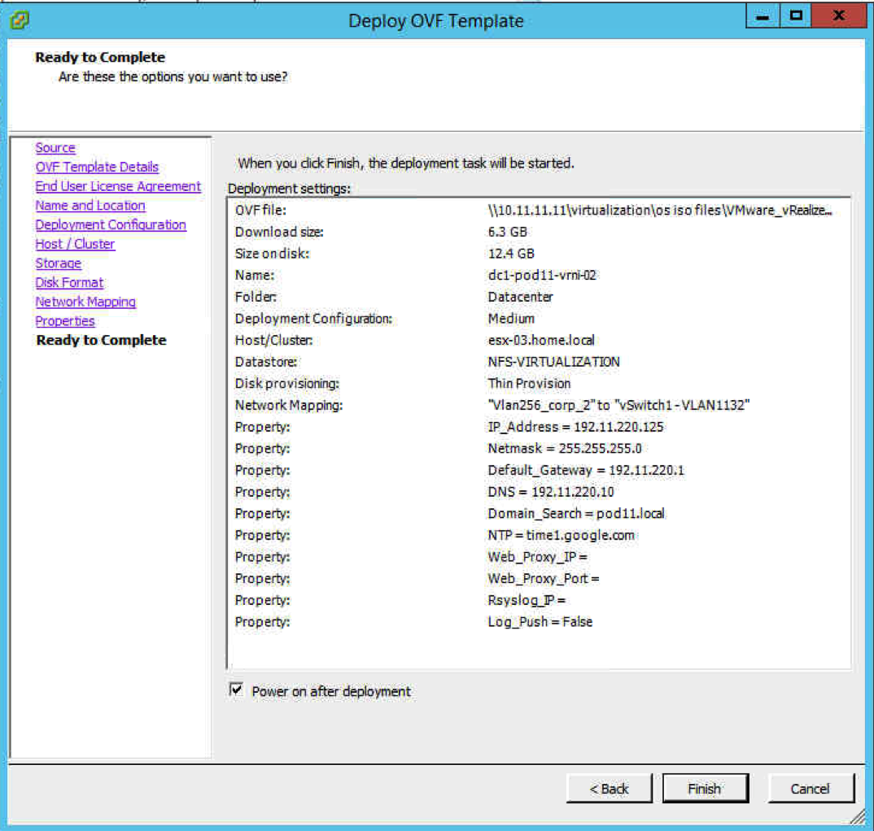Return to the Properties step
The image size is (874, 831).
pyautogui.click(x=65, y=321)
